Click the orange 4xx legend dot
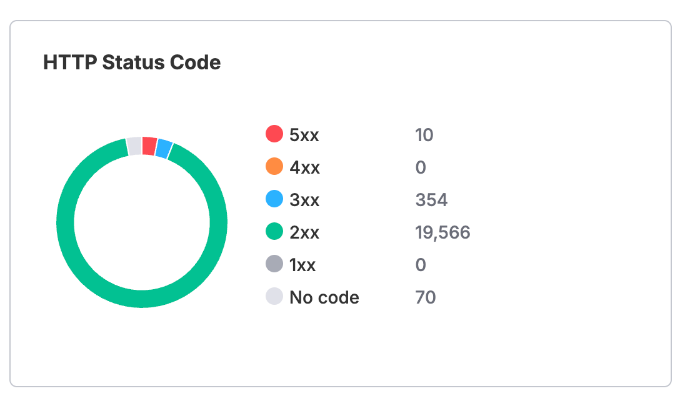The height and width of the screenshot is (411, 685). pyautogui.click(x=274, y=166)
